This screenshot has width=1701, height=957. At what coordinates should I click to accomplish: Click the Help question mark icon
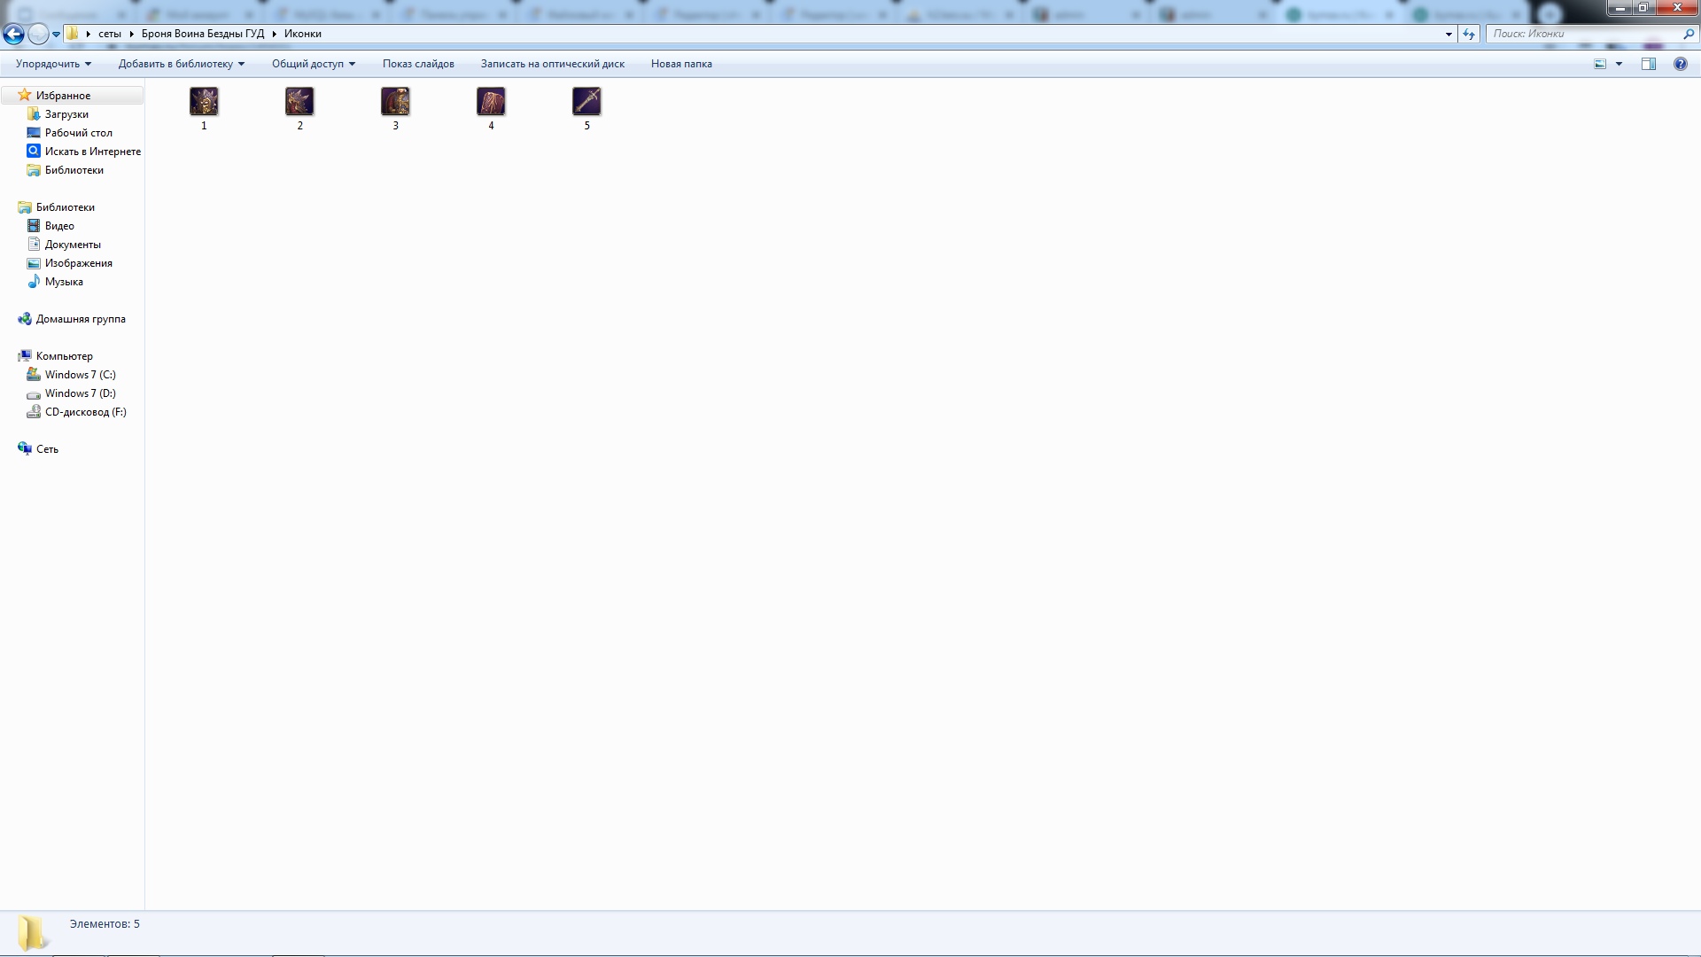(x=1680, y=64)
